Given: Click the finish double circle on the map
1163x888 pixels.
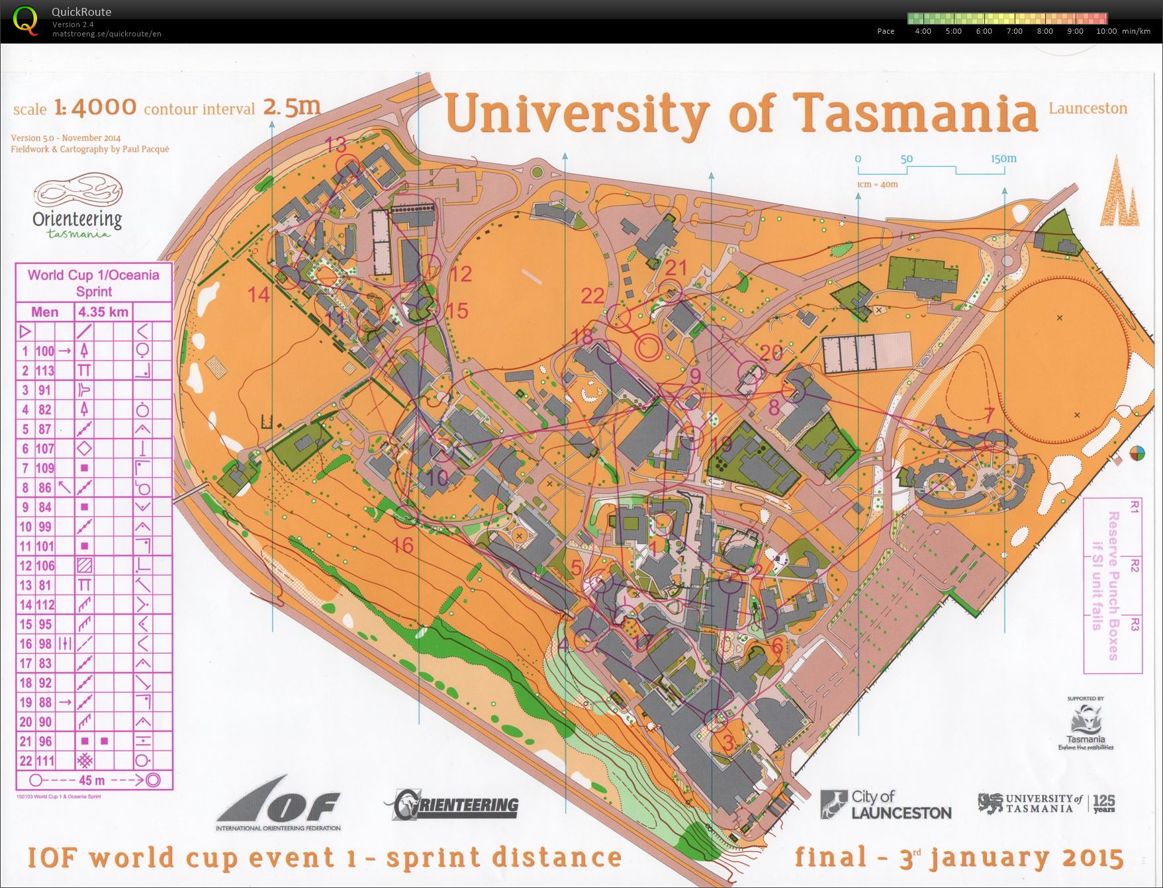Looking at the screenshot, I should pos(648,346).
